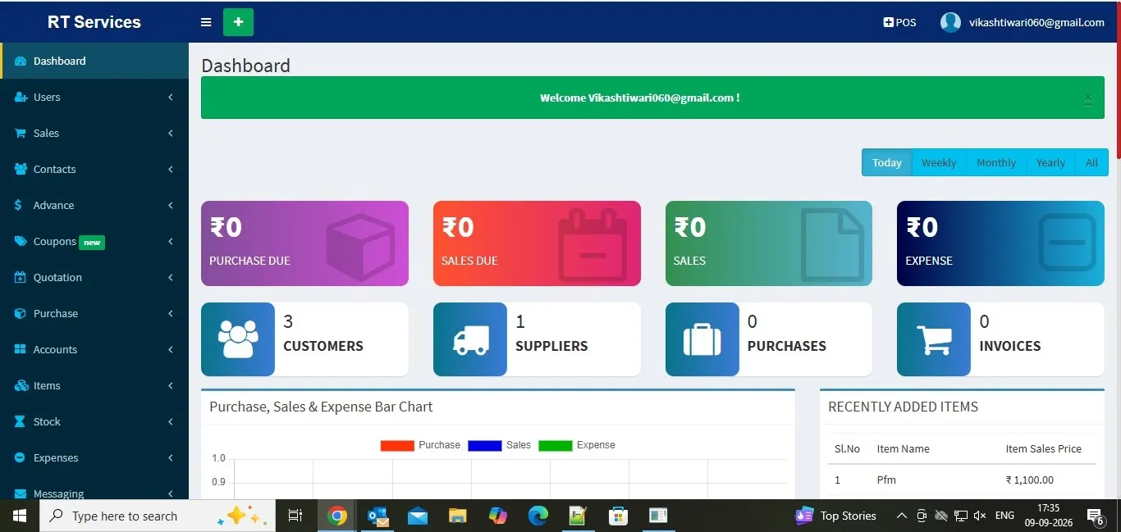Click the Coupons tag icon
The width and height of the screenshot is (1121, 532).
21,242
